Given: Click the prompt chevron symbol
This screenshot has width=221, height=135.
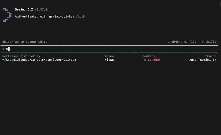Looking at the screenshot, I should tap(3, 49).
